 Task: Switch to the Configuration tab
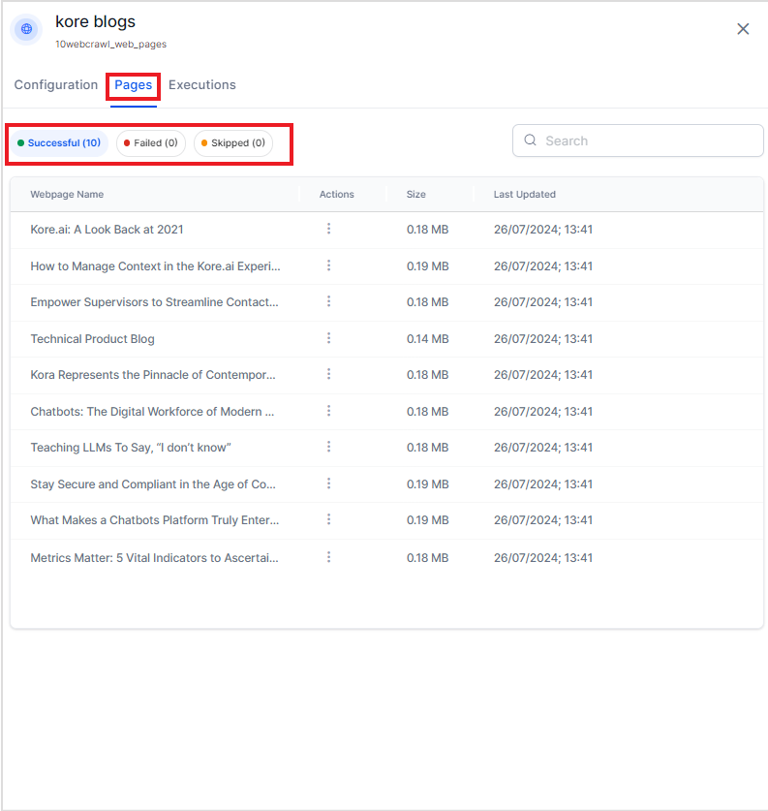(56, 85)
